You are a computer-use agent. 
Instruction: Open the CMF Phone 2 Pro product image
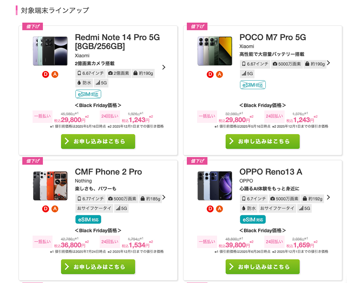[50, 186]
